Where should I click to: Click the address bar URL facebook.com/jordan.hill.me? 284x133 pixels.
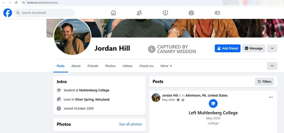click(42, 2)
